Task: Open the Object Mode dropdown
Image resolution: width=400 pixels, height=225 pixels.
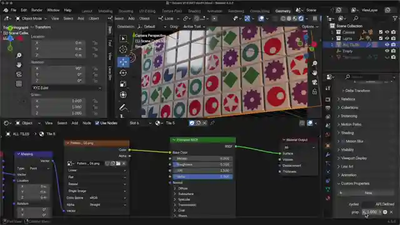Action: [31, 19]
